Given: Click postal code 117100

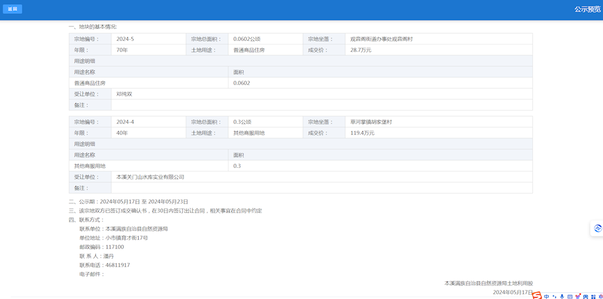Looking at the screenshot, I should tap(115, 247).
